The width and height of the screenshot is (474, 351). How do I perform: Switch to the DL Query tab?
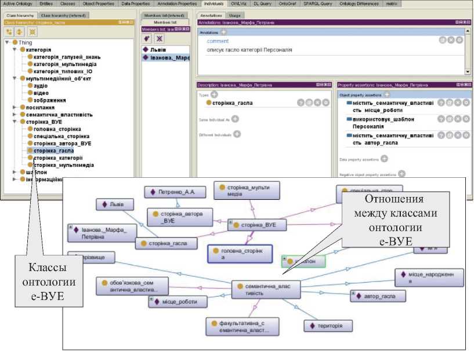click(x=262, y=3)
